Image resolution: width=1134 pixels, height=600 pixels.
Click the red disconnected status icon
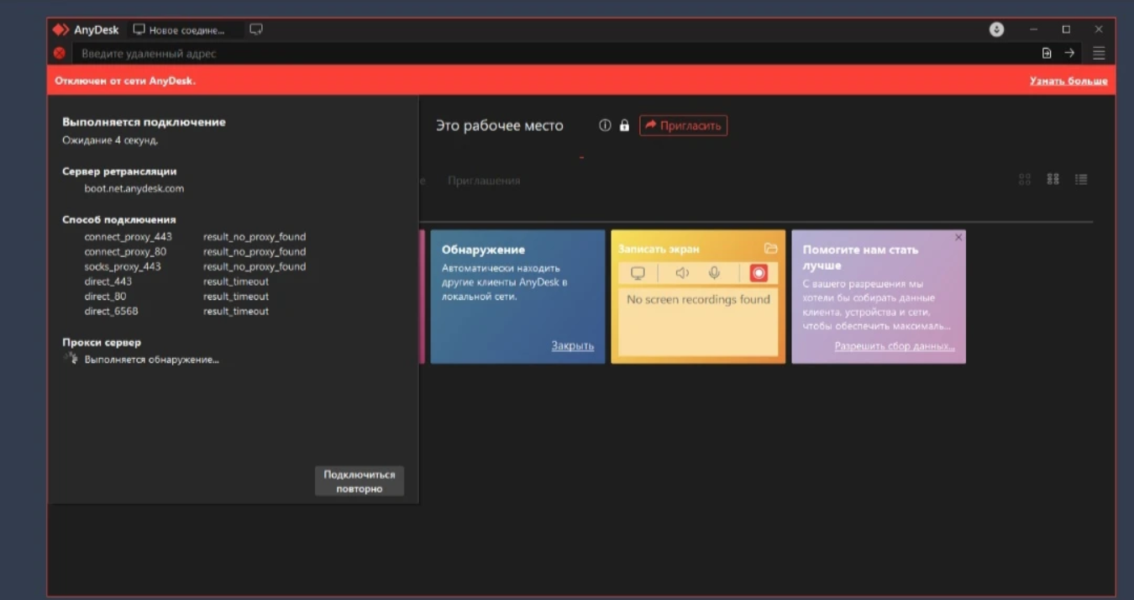click(60, 53)
